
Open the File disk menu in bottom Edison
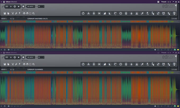click(5, 64)
